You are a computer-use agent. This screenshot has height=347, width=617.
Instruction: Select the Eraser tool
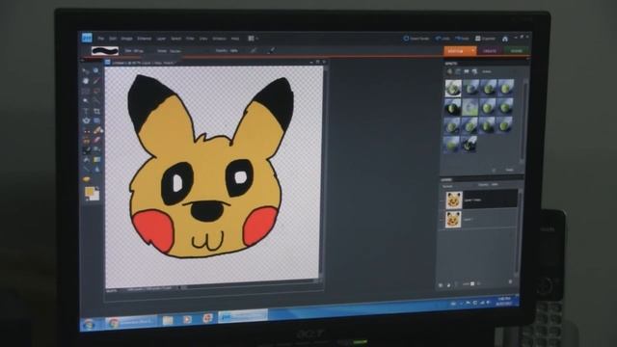coord(96,140)
